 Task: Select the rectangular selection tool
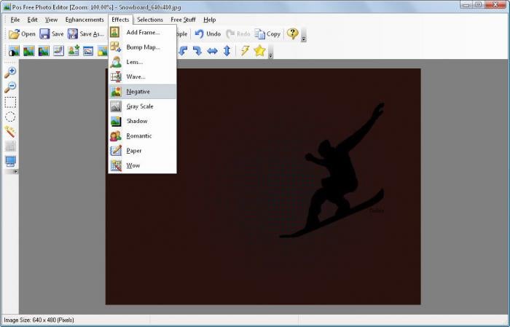[x=10, y=102]
